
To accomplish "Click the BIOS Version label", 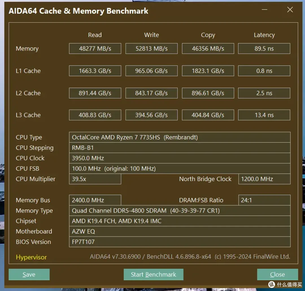I will tap(33, 242).
